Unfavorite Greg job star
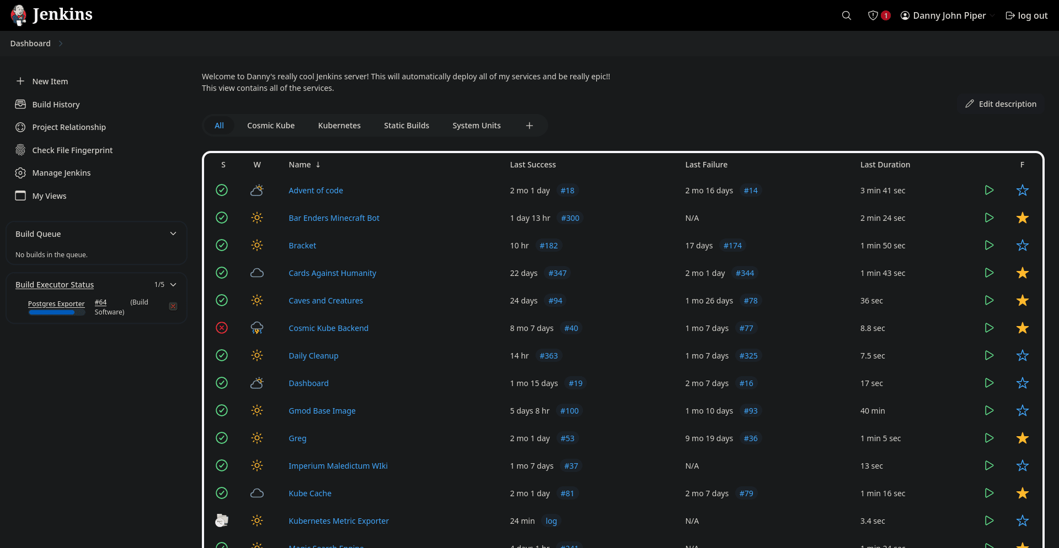The width and height of the screenshot is (1059, 548). (1022, 438)
